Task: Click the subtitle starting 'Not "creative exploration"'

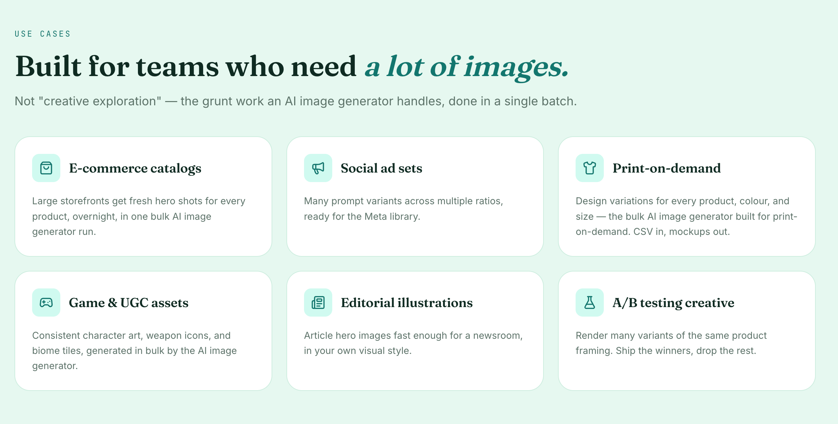Action: (x=296, y=101)
